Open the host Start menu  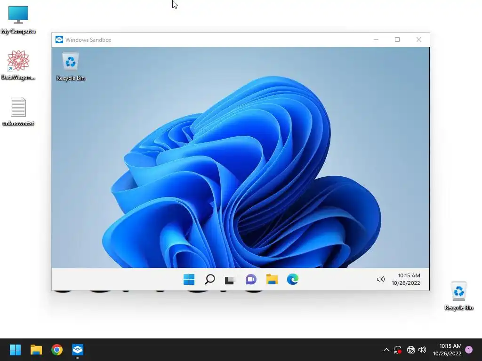pos(15,350)
